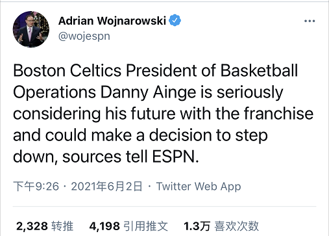Screen dimensions: 329x236
Task: Click the word "decision" in tweet text
Action: click(180, 135)
